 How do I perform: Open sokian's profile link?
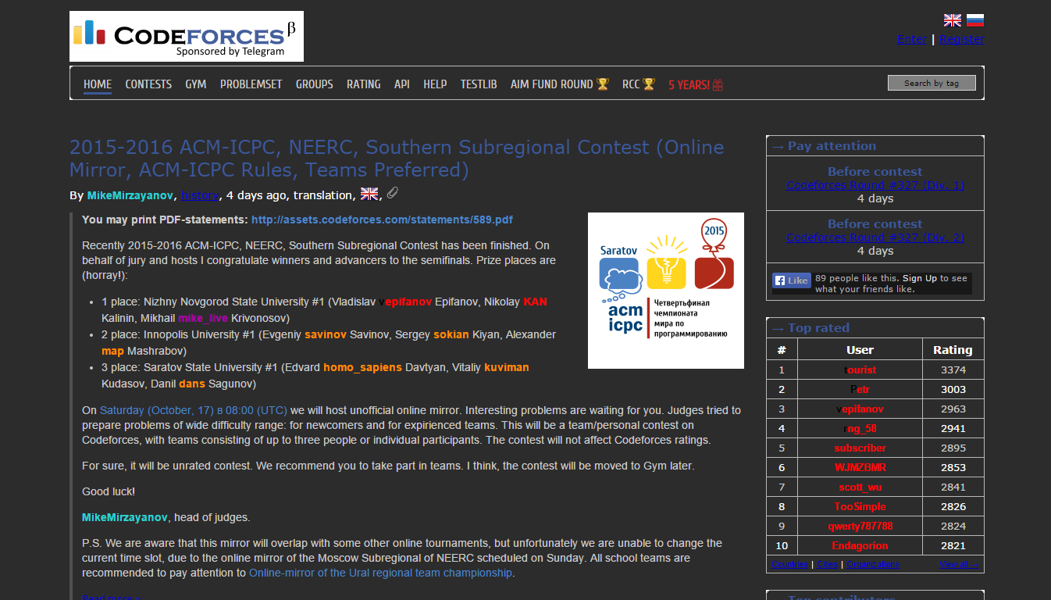pyautogui.click(x=451, y=334)
